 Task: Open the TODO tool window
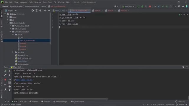pyautogui.click(x=23, y=102)
